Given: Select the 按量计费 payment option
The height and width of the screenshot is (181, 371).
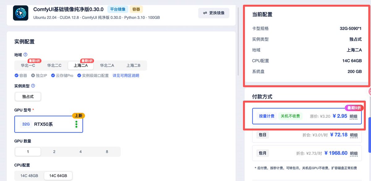Looking at the screenshot, I should pyautogui.click(x=307, y=116).
